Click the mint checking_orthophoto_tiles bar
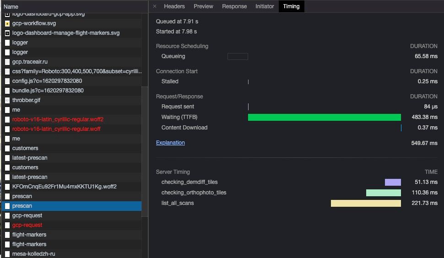 coord(384,193)
